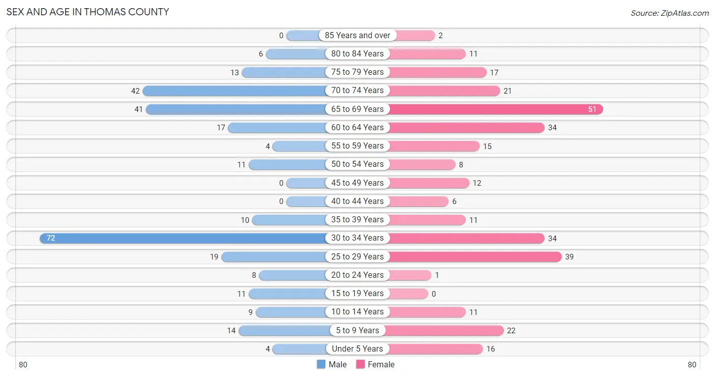715x377 pixels.
Task: Click the 60 to 64 Years female bar
Action: 466,128
